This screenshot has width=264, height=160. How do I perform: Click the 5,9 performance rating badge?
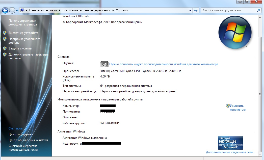coord(104,64)
